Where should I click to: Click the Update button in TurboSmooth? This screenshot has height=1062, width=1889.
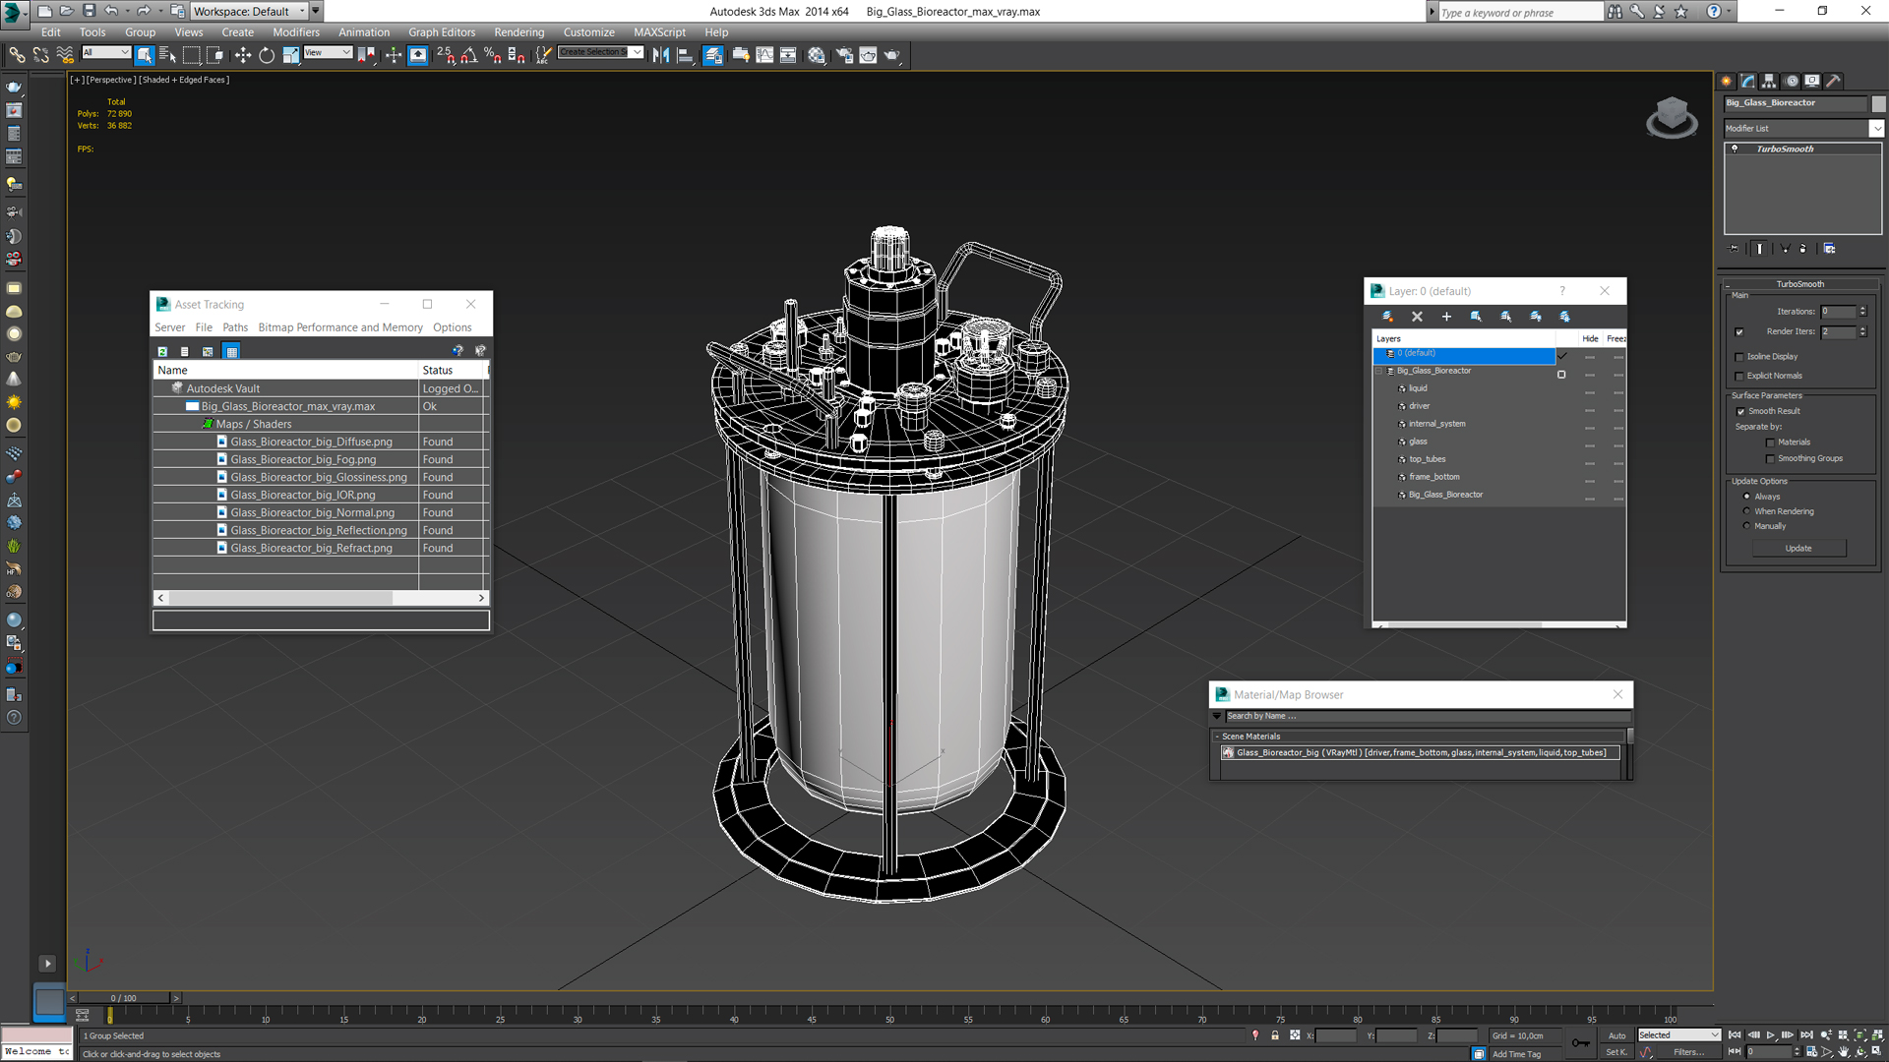tap(1798, 549)
